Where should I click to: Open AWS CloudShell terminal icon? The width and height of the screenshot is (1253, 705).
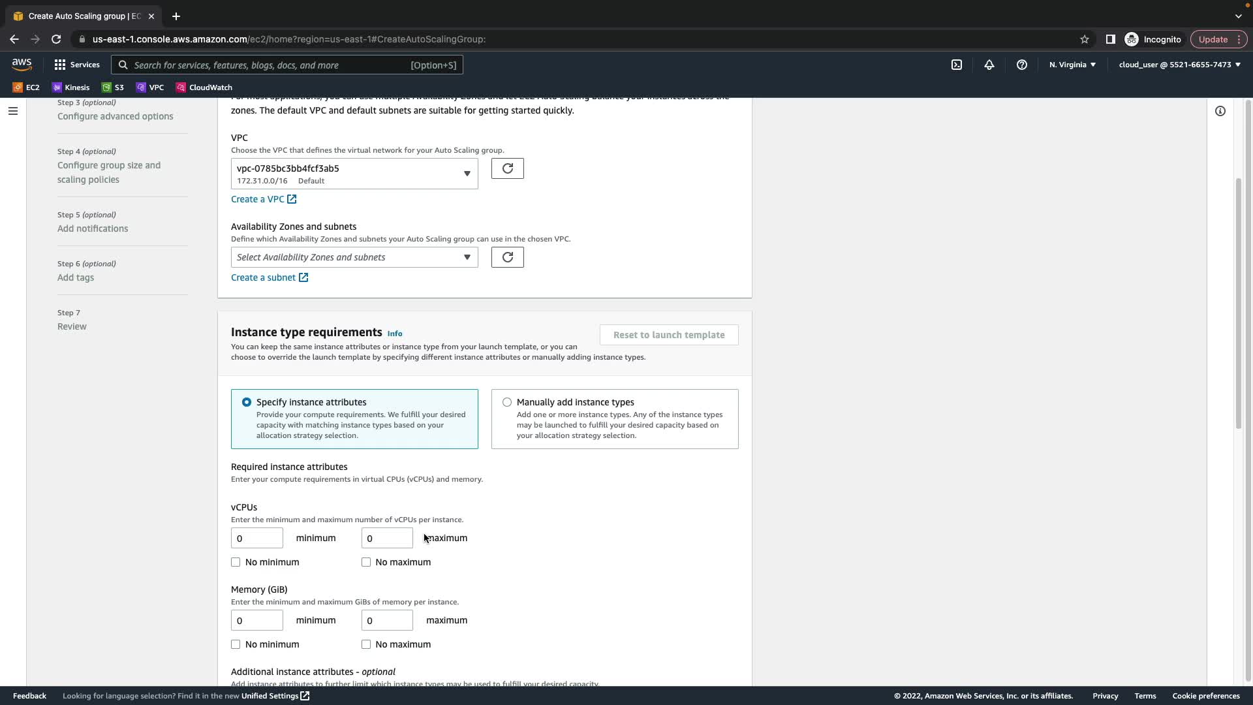(956, 65)
